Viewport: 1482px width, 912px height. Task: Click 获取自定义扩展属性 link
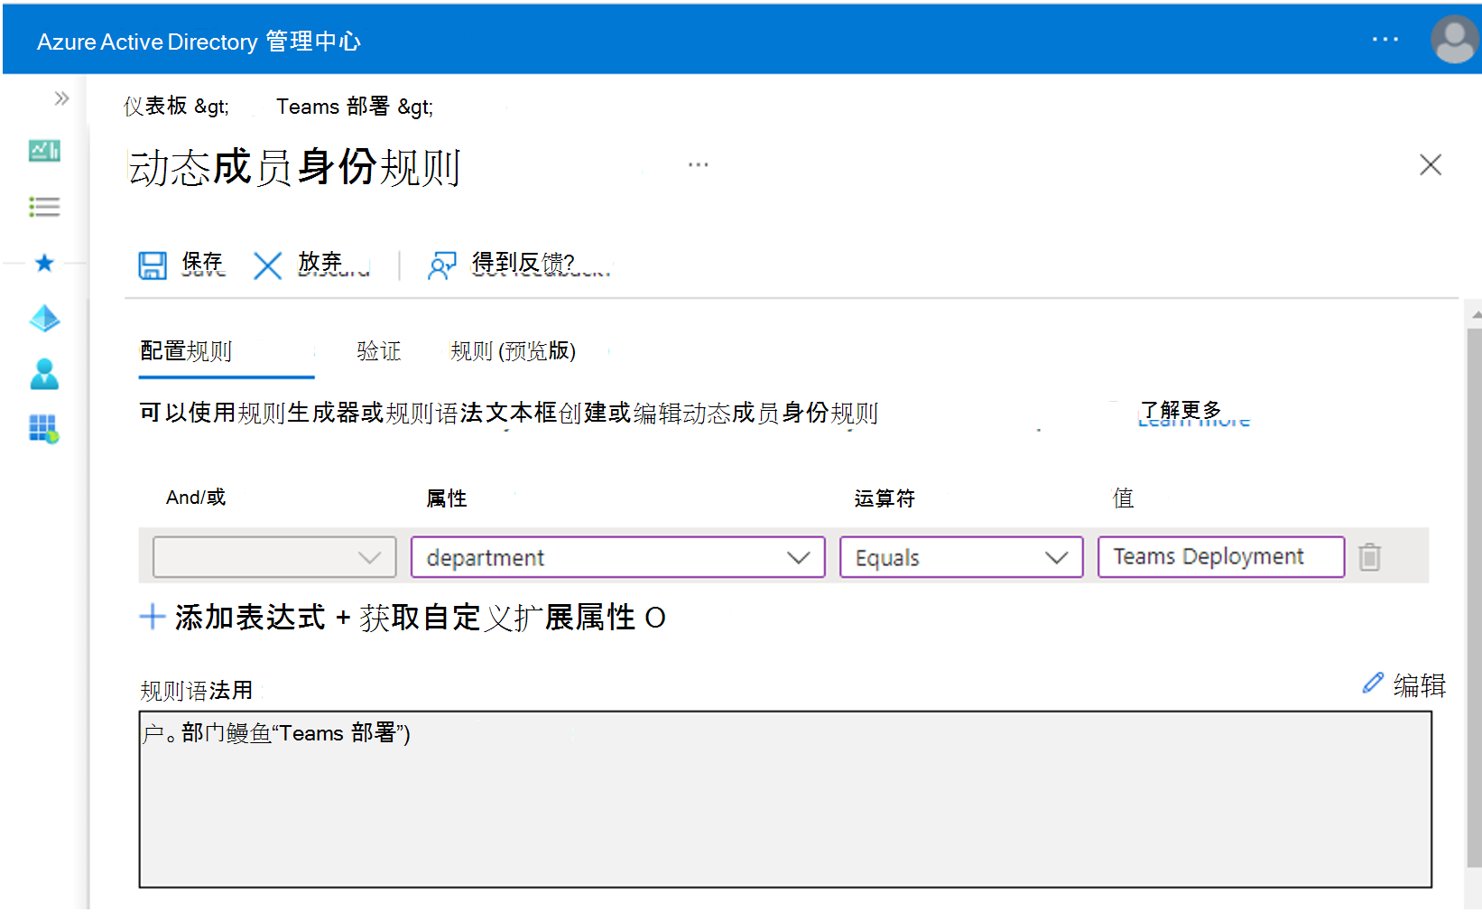pos(500,618)
